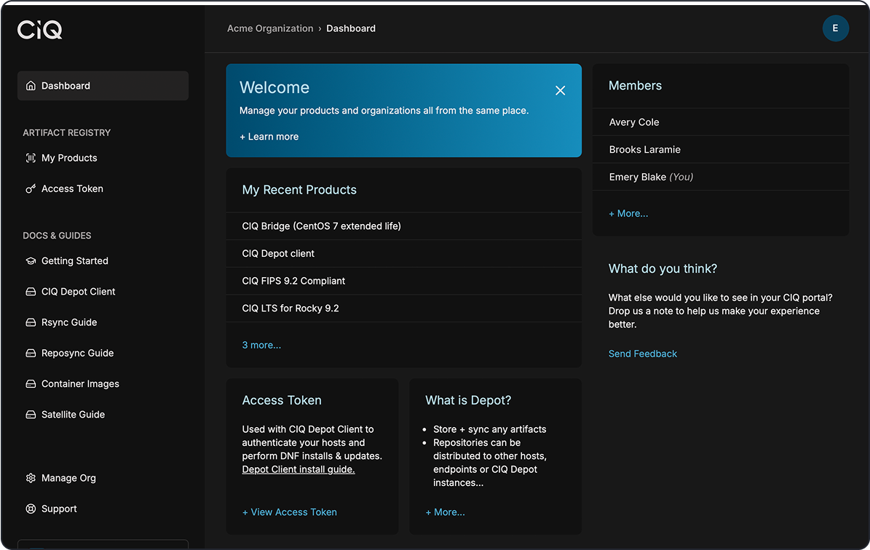Dismiss the Welcome banner
The height and width of the screenshot is (550, 870).
tap(560, 90)
